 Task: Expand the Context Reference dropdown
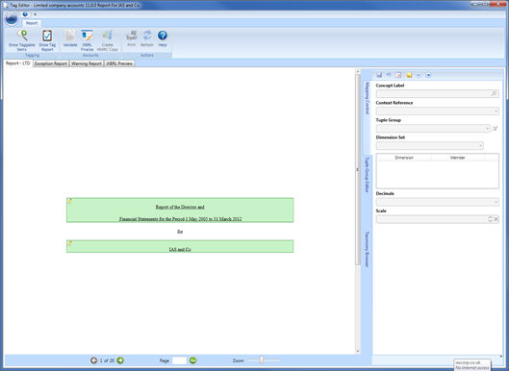[496, 111]
